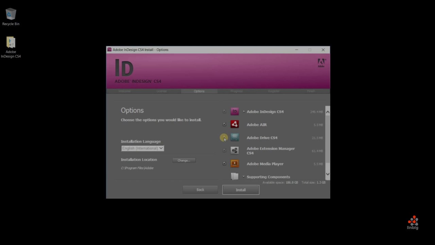This screenshot has height=245, width=435.
Task: Open the Installation Language dropdown
Action: click(143, 148)
